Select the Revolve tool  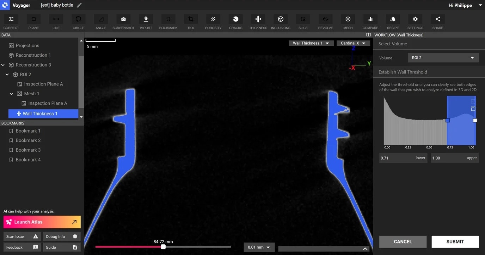coord(326,22)
